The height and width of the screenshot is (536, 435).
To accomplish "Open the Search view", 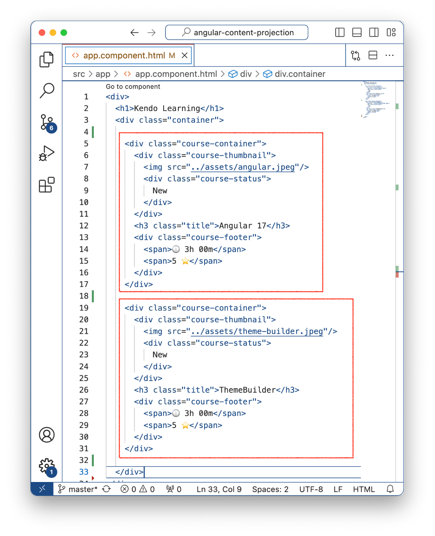I will click(47, 91).
